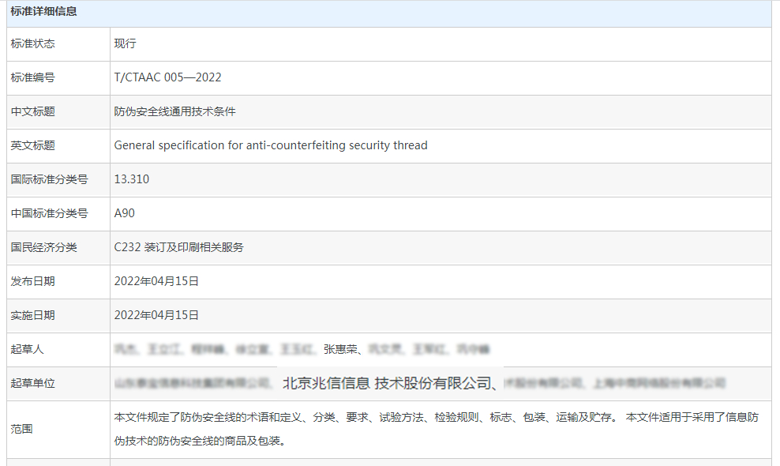Click the drafter name 张惠荣
This screenshot has width=780, height=466.
341,348
